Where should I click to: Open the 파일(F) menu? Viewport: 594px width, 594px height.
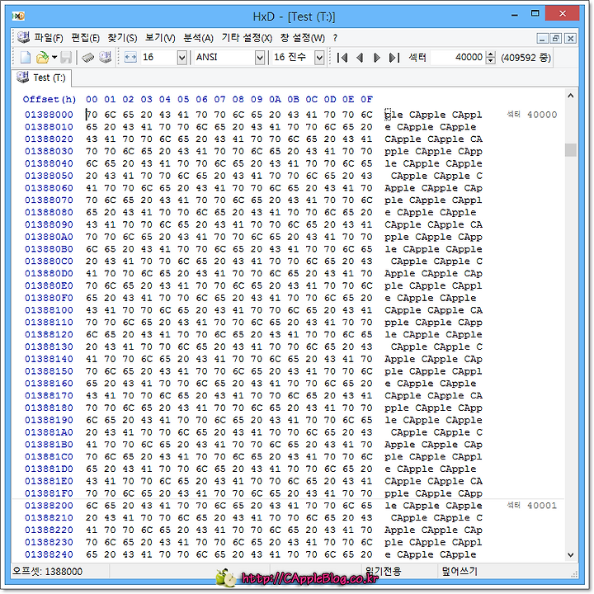click(49, 38)
